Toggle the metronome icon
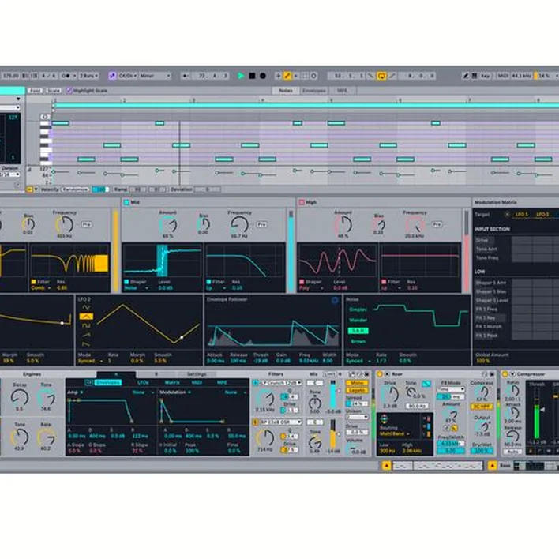The width and height of the screenshot is (559, 559). (x=66, y=76)
